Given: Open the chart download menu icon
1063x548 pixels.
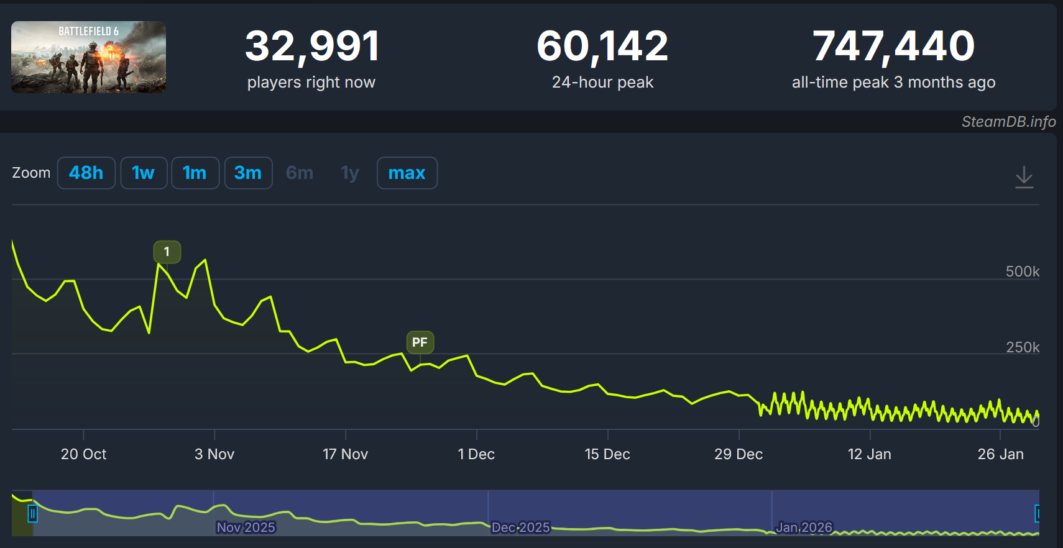Looking at the screenshot, I should click(x=1024, y=177).
